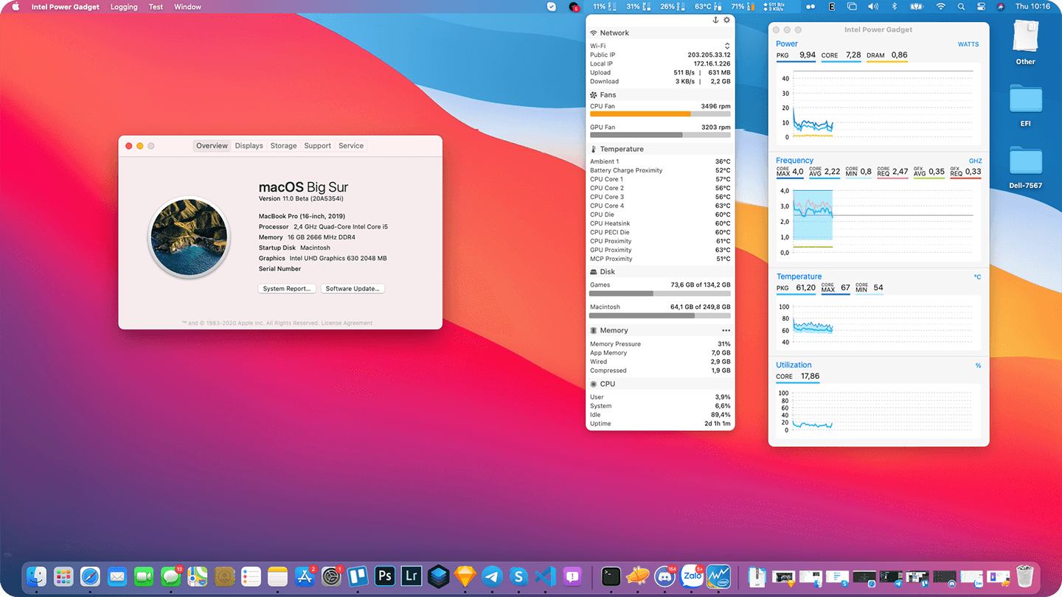Open the Trash in the Dock
This screenshot has height=597, width=1062.
1024,576
